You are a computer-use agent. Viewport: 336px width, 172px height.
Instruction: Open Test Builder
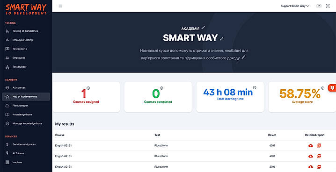19,67
